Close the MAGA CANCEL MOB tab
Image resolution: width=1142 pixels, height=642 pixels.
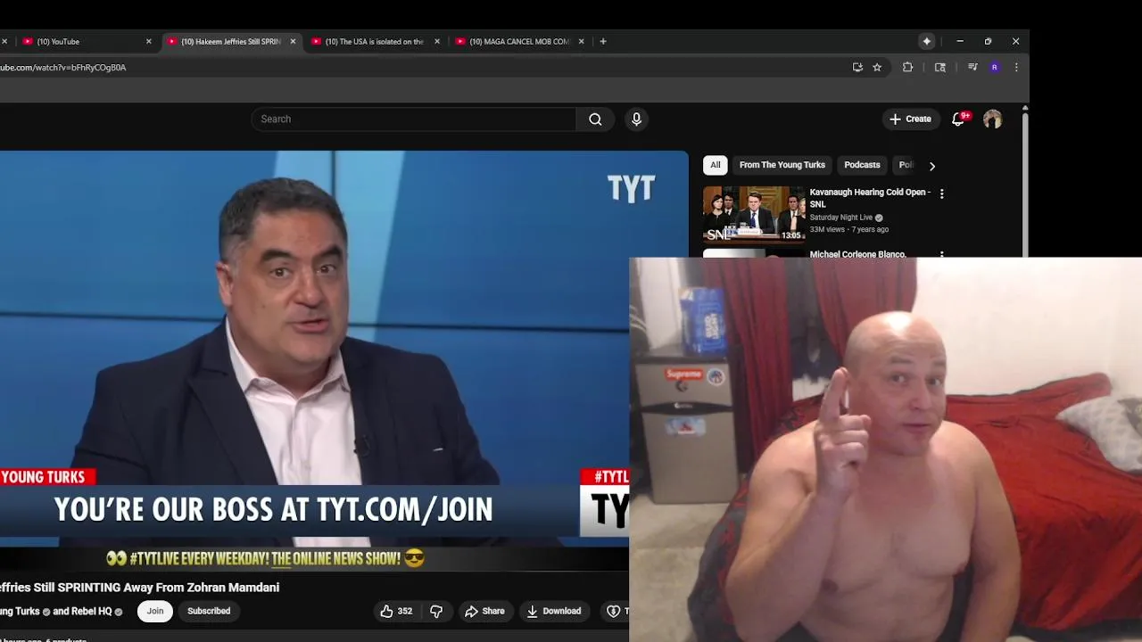[581, 42]
